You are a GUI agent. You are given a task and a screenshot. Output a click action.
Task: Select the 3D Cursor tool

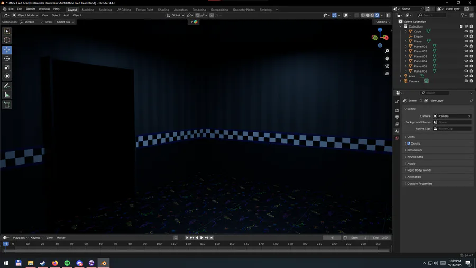click(x=7, y=40)
